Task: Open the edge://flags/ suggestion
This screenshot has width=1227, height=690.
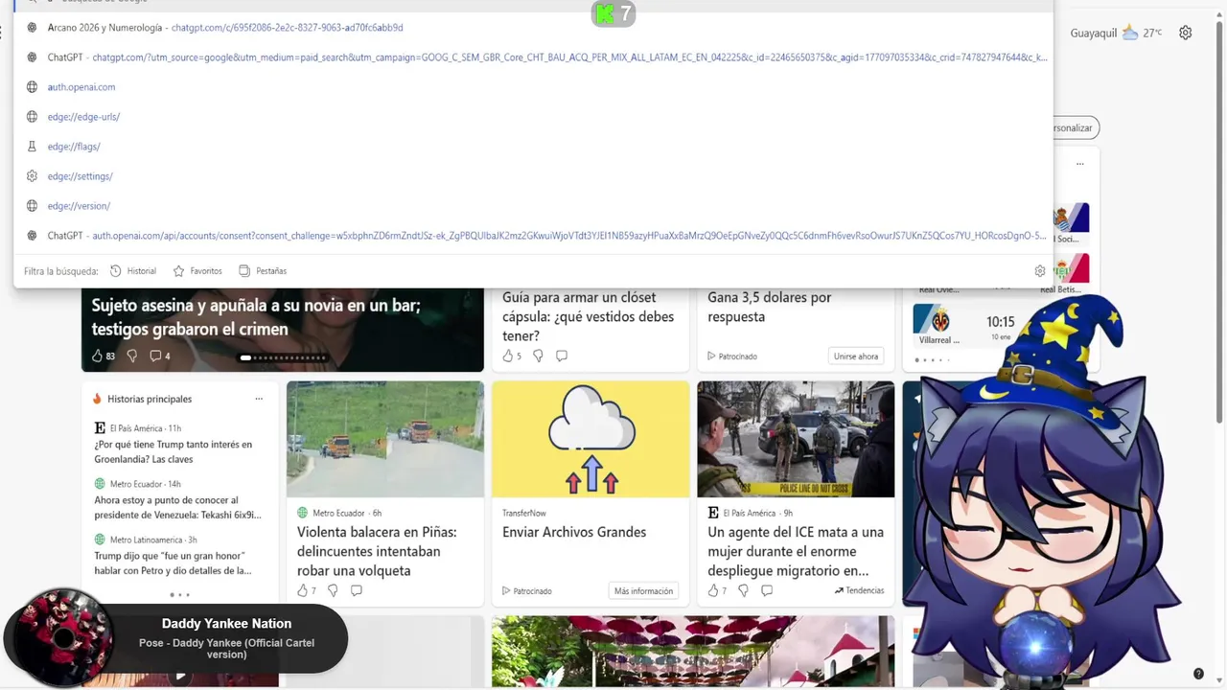Action: coord(533,147)
